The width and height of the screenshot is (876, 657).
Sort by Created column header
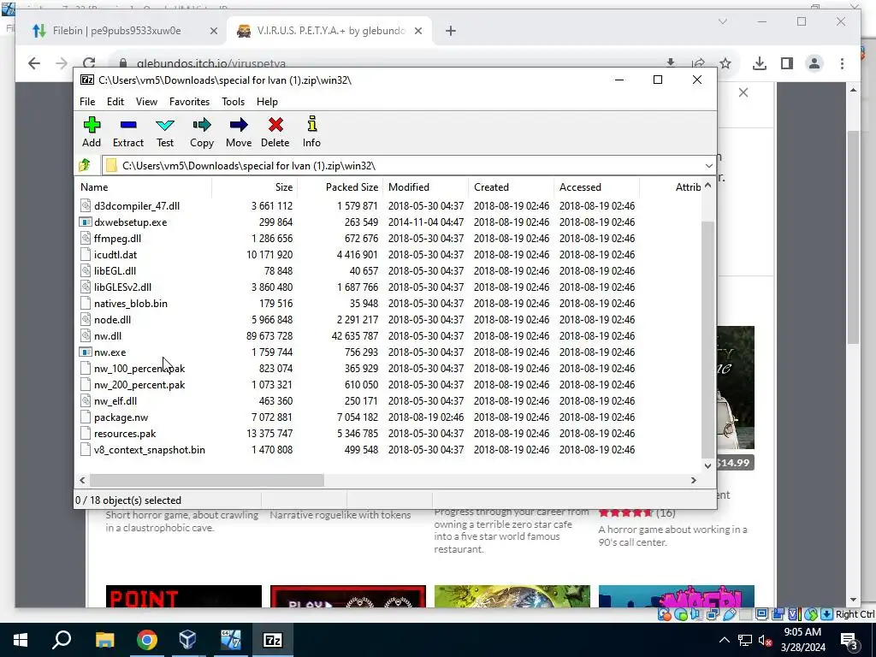(x=512, y=187)
